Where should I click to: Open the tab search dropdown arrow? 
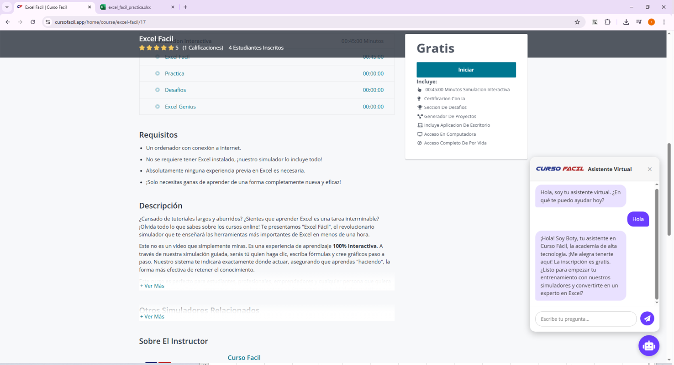click(7, 7)
